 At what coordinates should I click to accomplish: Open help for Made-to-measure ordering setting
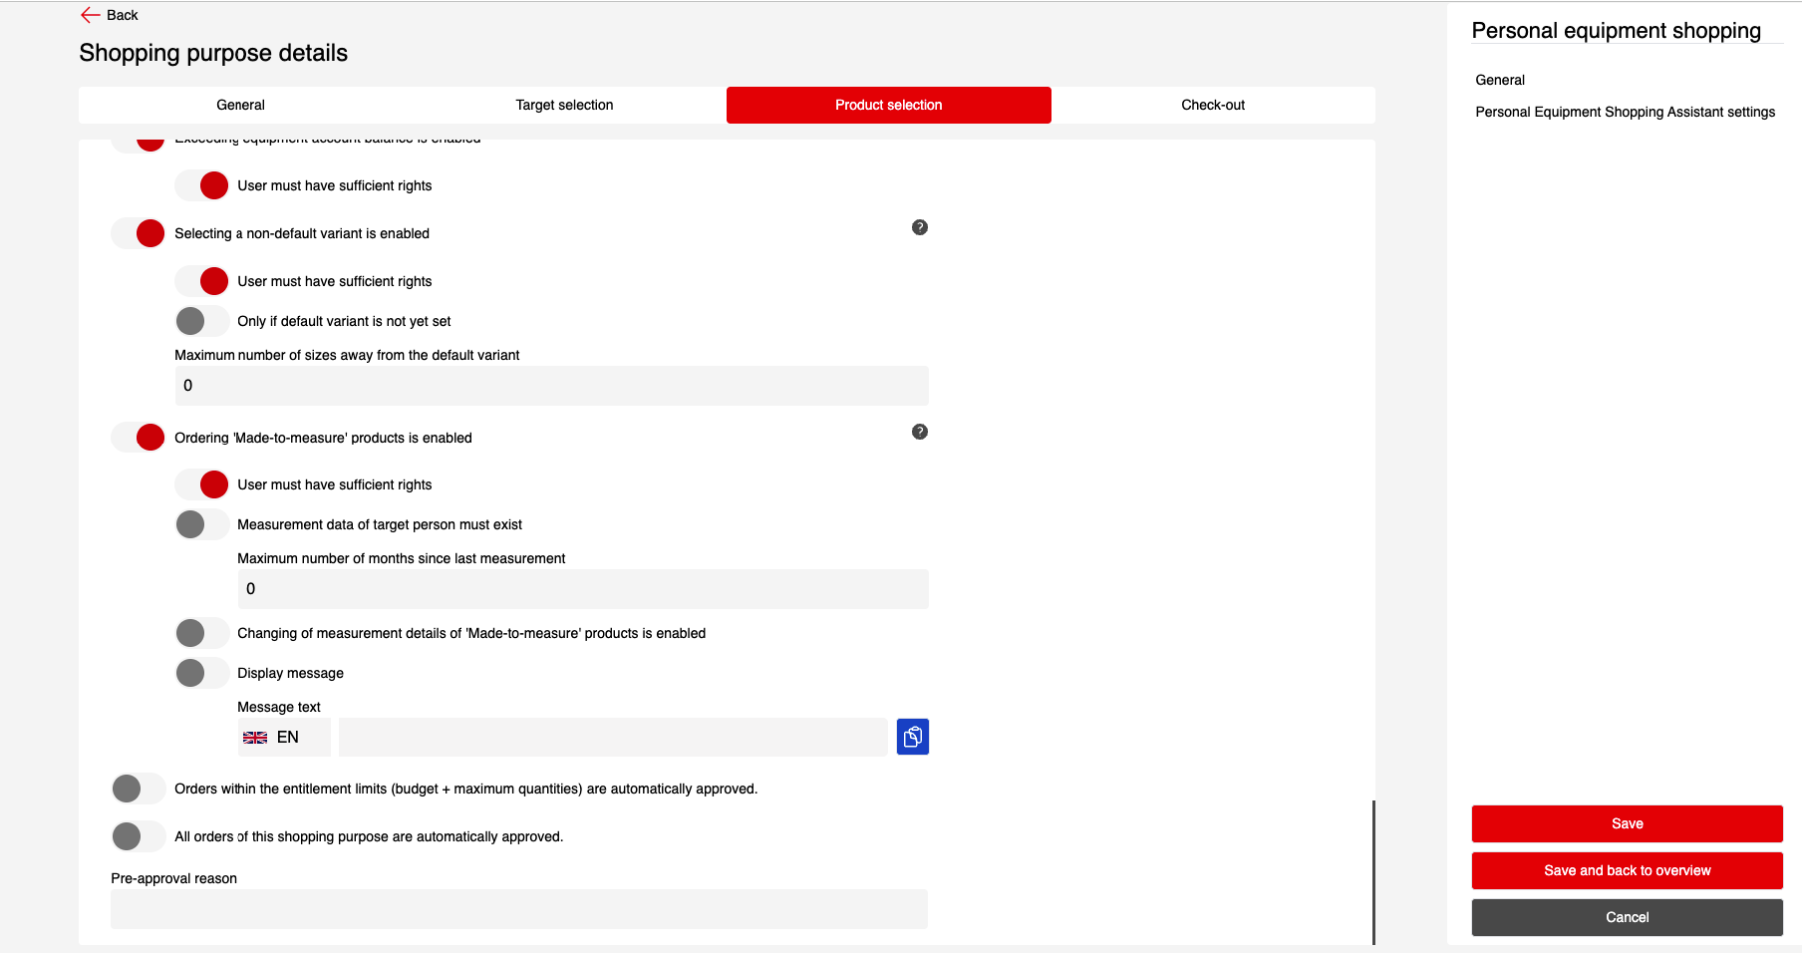click(919, 432)
